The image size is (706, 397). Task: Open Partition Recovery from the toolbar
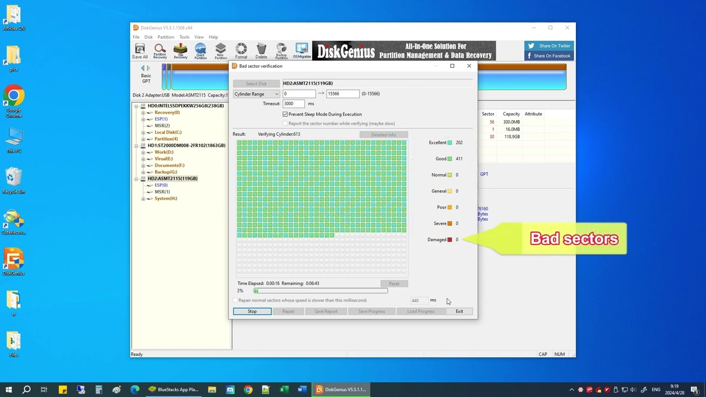160,51
